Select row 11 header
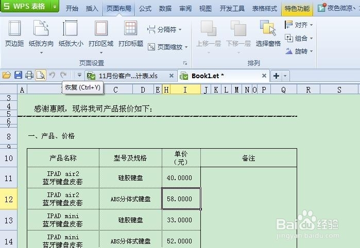Viewport: 360px width, 248px height. tap(9, 178)
